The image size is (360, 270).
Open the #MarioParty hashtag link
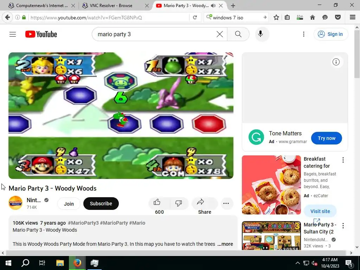pos(114,223)
